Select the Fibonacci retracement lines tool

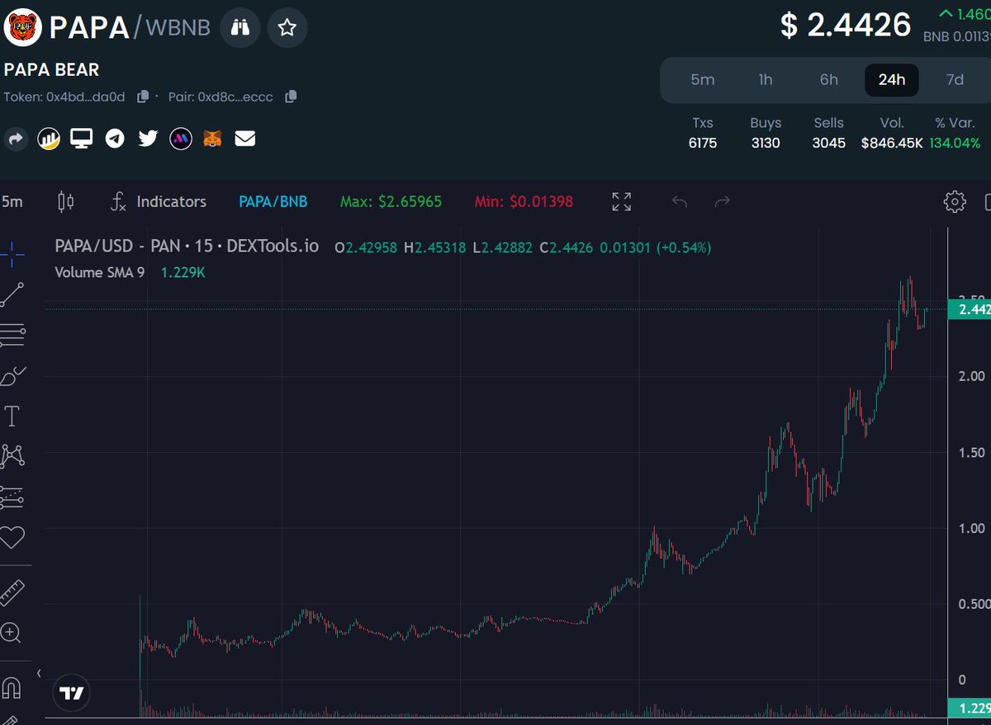pyautogui.click(x=12, y=335)
